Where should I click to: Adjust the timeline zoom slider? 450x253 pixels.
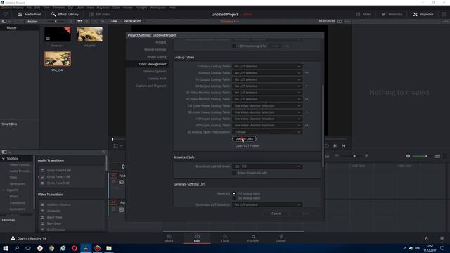(x=354, y=156)
